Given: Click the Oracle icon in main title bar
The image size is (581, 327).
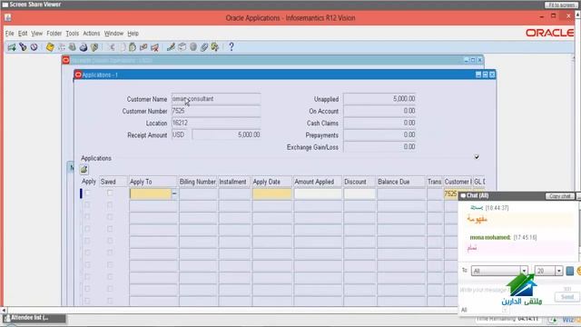Looking at the screenshot, I should pos(8,18).
